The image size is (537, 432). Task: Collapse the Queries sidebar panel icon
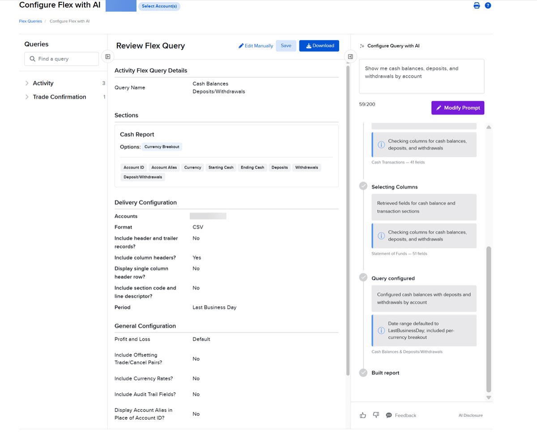108,57
